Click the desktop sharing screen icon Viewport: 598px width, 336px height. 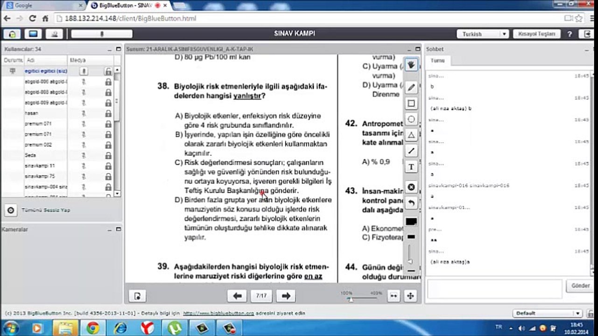click(x=33, y=34)
